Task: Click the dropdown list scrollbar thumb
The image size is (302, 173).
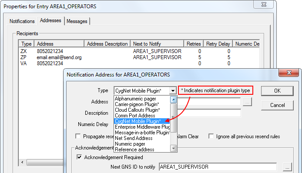Action: (173, 118)
